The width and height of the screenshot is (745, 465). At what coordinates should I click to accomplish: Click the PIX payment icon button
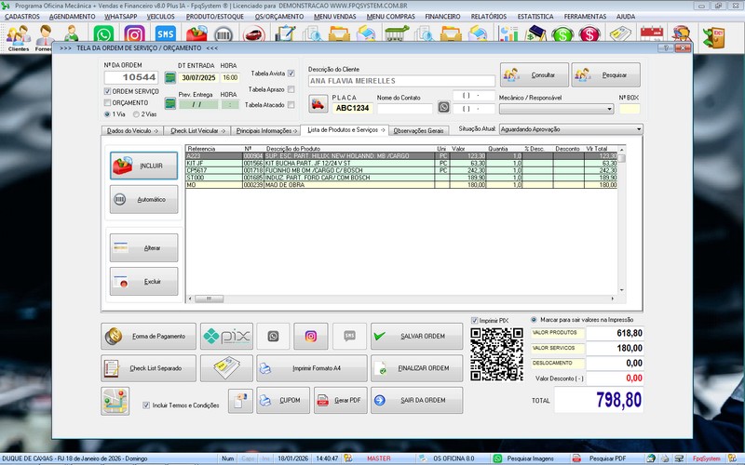point(227,336)
